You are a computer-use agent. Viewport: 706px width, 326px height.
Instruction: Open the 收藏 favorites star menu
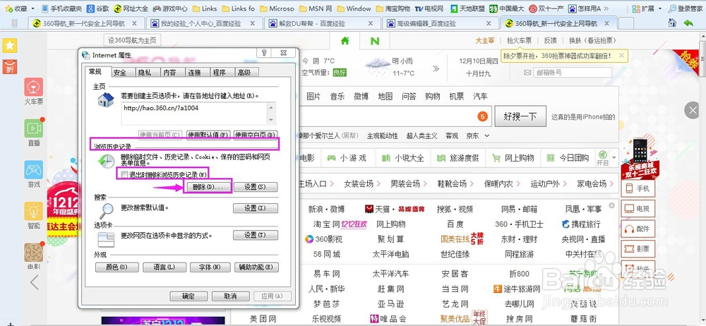[16, 8]
